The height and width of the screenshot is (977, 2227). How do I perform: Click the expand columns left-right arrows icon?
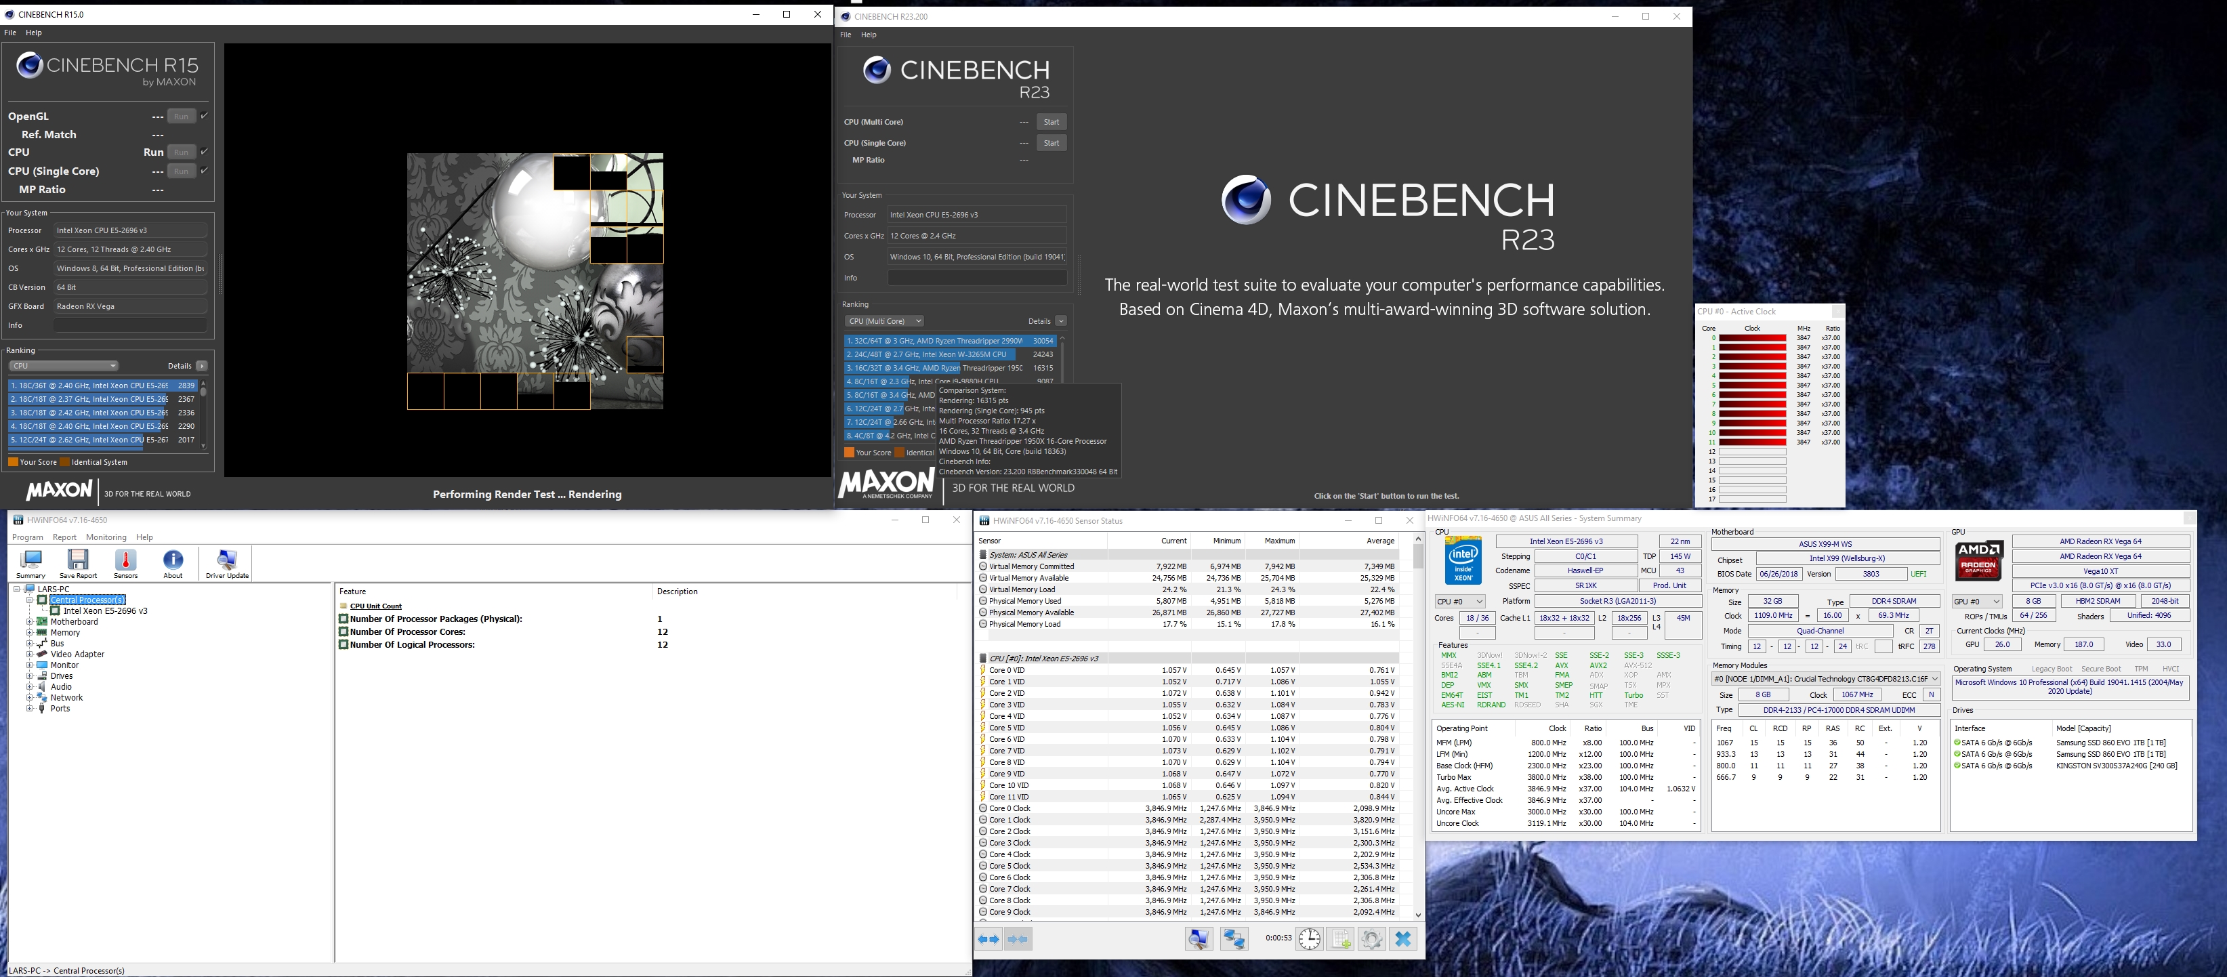click(989, 939)
